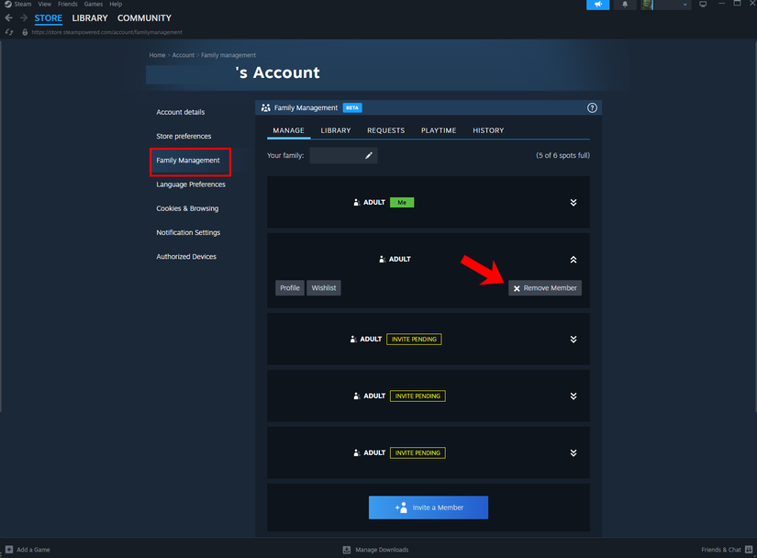Image resolution: width=757 pixels, height=558 pixels.
Task: Go to Notification Settings in the sidebar
Action: point(187,233)
